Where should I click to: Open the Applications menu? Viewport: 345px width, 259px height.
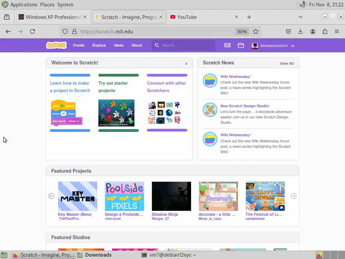pyautogui.click(x=24, y=5)
